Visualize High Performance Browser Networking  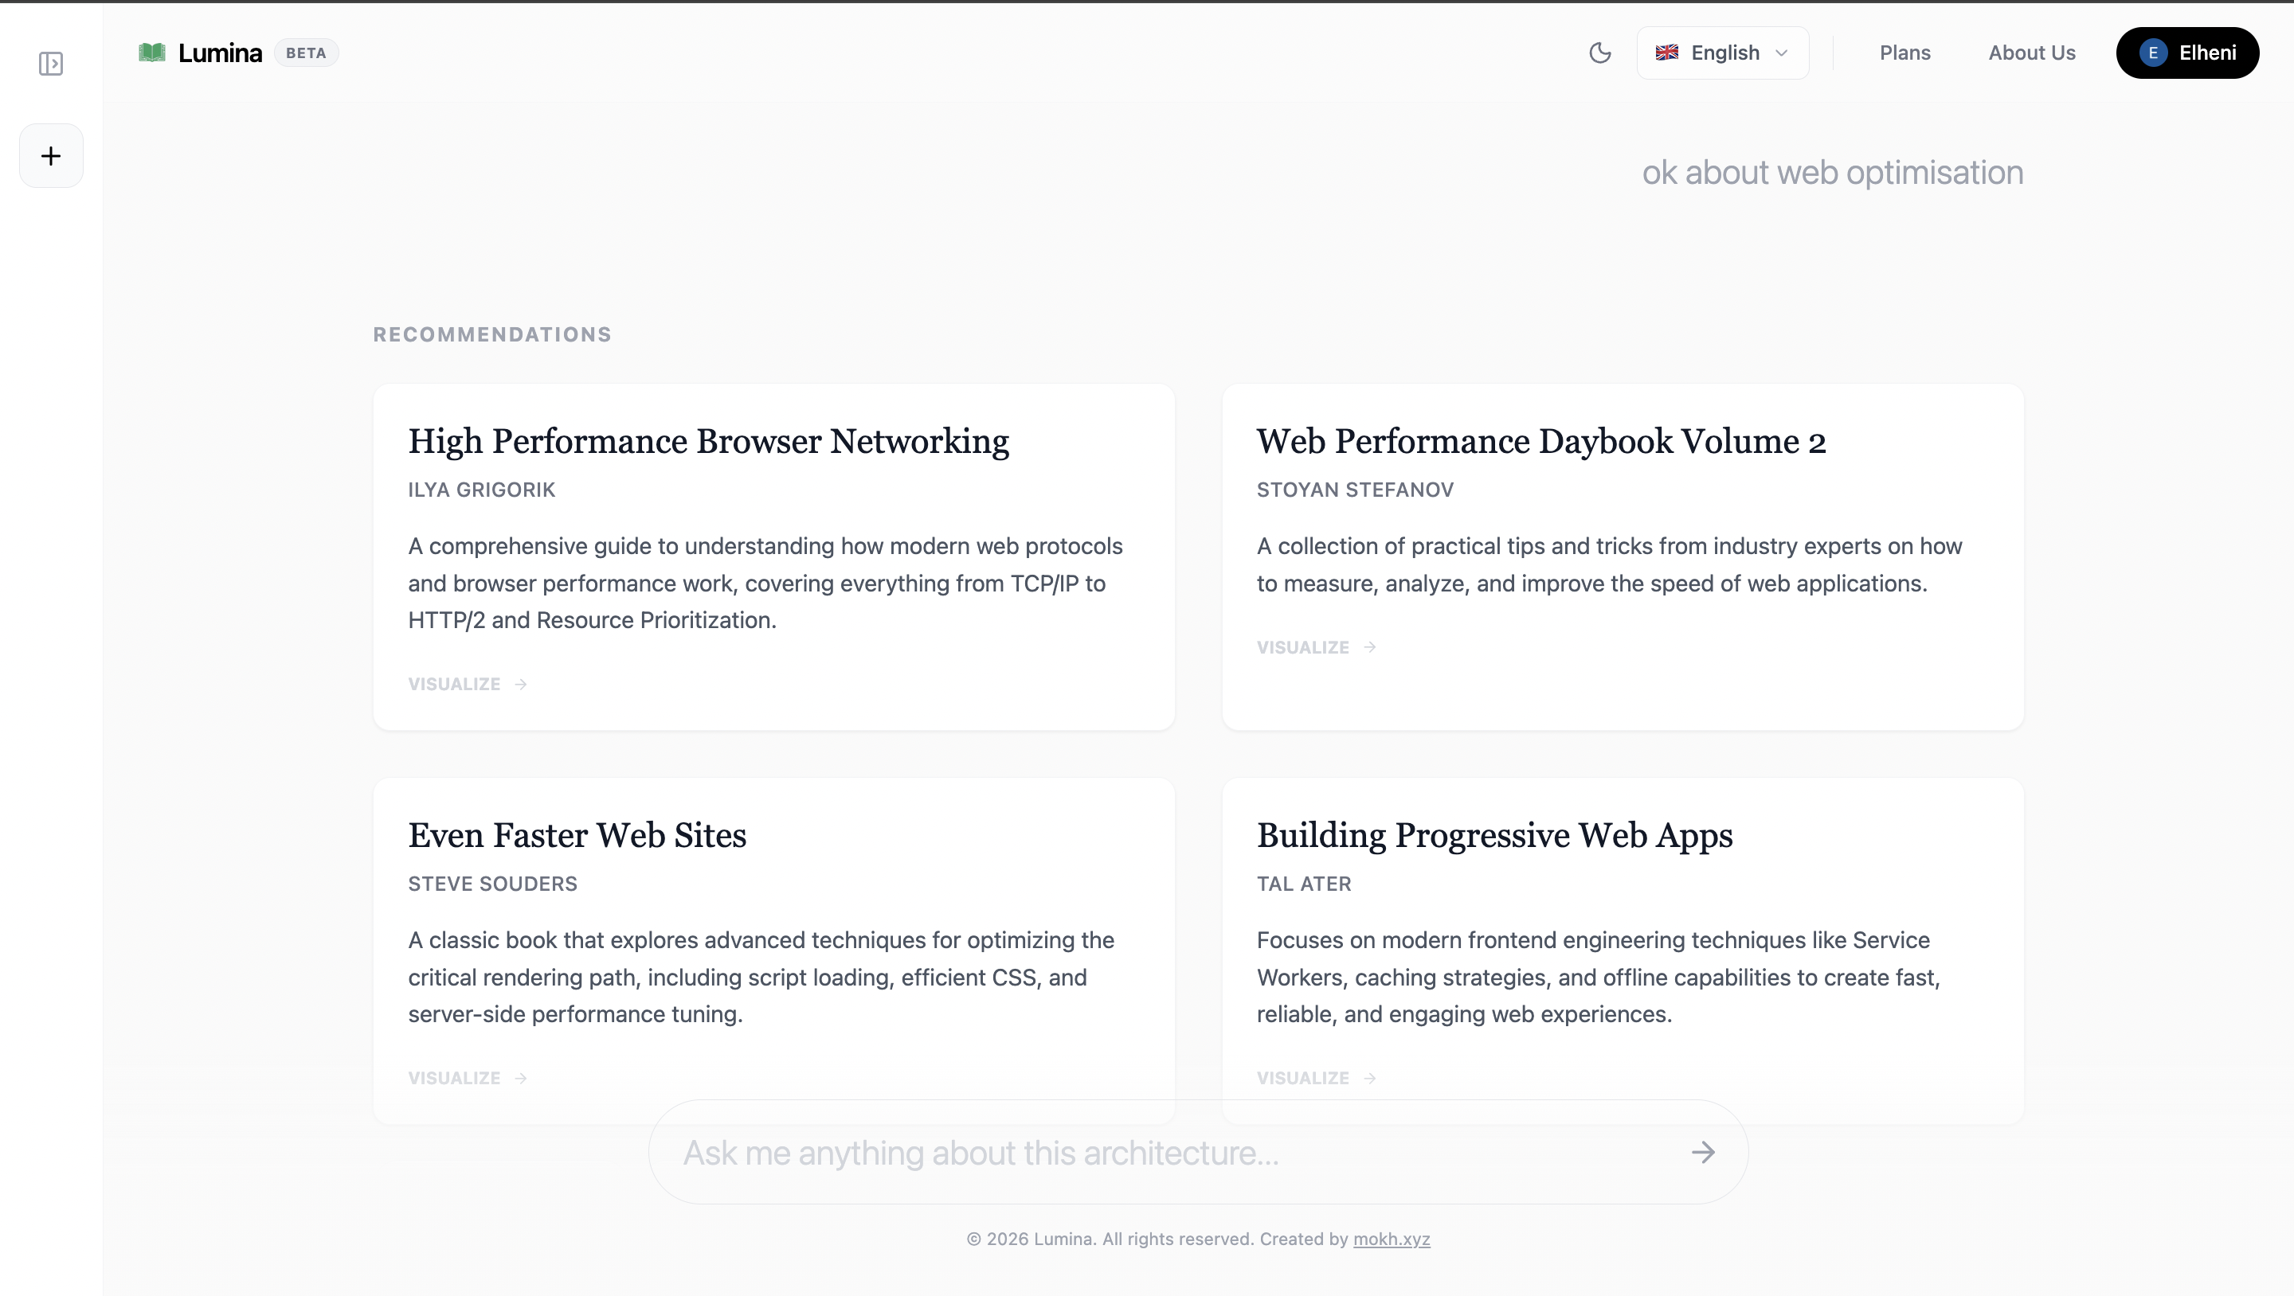point(454,684)
